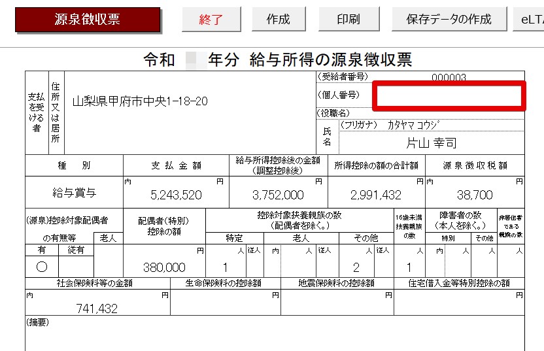The height and width of the screenshot is (351, 544).
Task: Select social insurance amount 741,432
Action: (x=97, y=309)
